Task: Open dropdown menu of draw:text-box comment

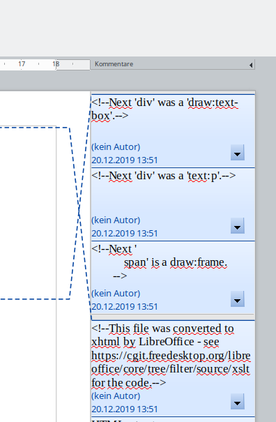Action: coord(238,152)
